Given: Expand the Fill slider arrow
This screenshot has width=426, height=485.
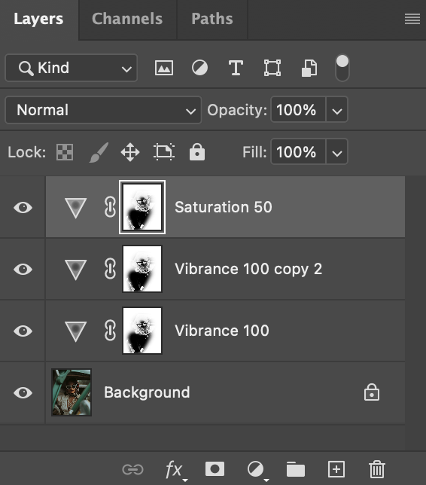Looking at the screenshot, I should coord(336,152).
